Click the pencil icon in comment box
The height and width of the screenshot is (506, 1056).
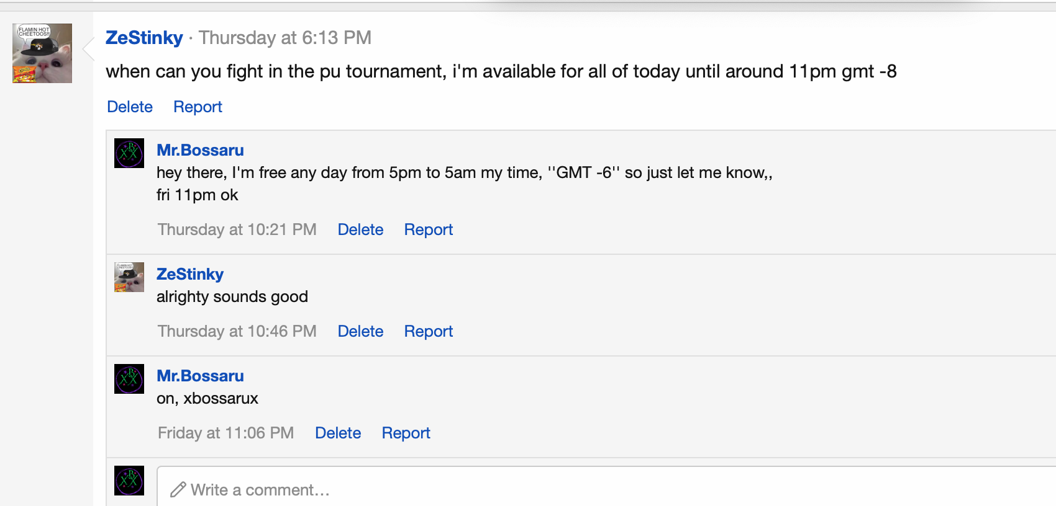pos(178,490)
